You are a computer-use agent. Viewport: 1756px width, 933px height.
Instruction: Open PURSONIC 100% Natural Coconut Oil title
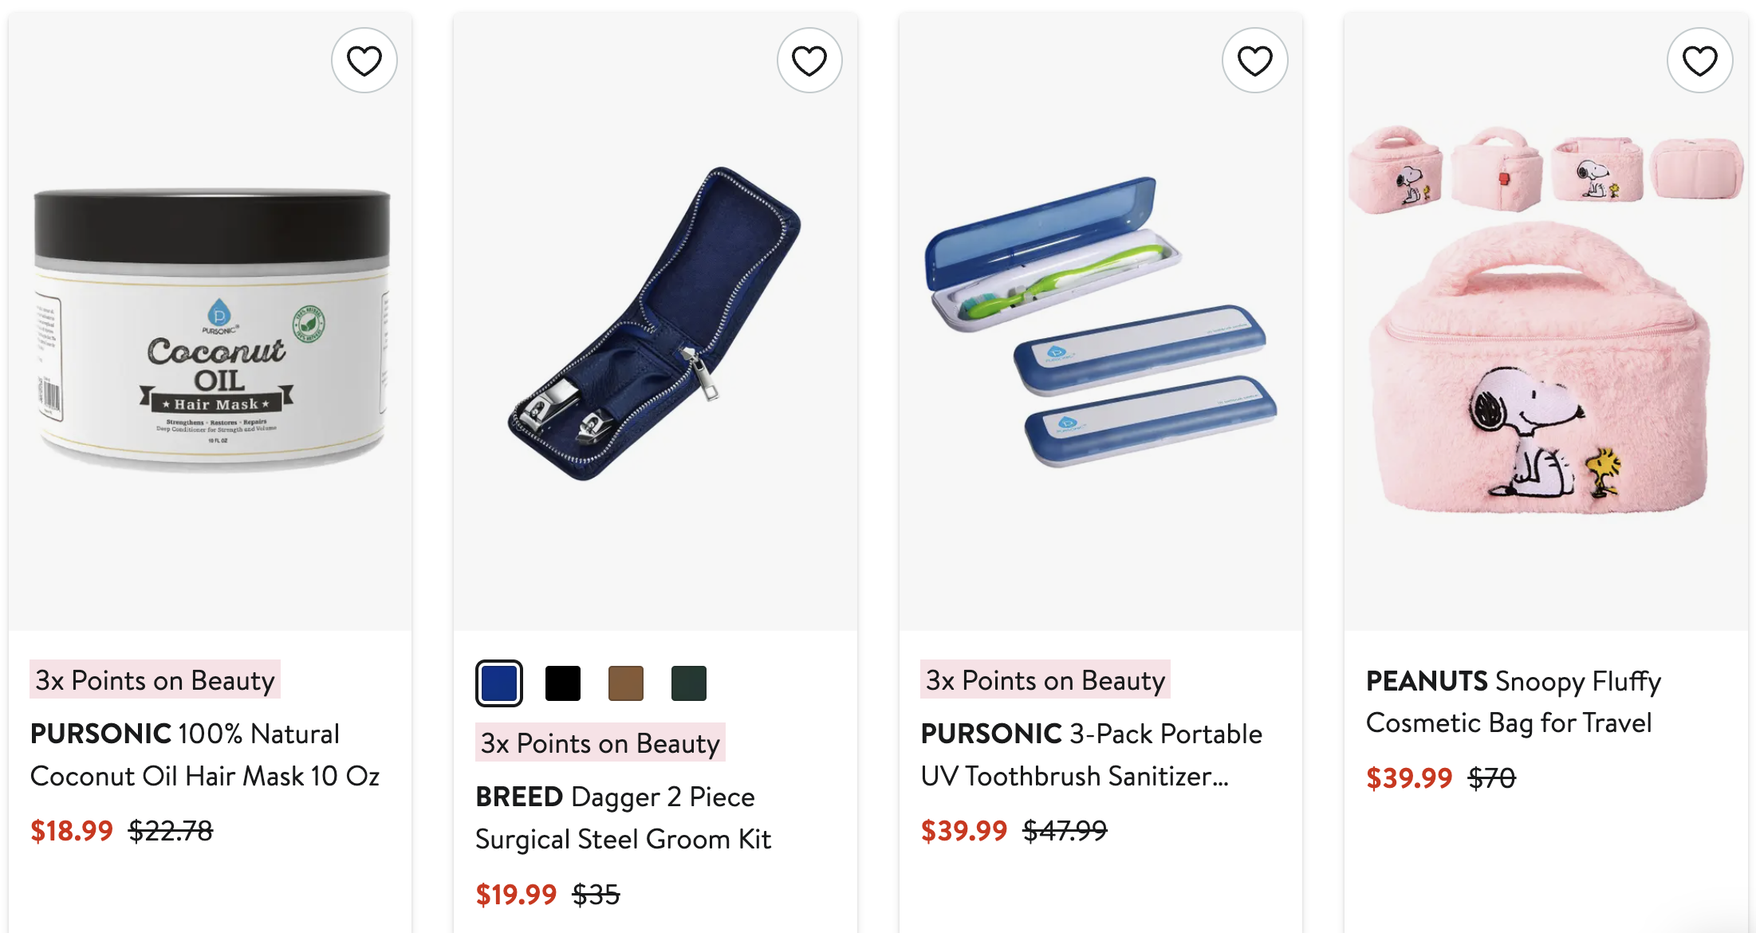(204, 754)
